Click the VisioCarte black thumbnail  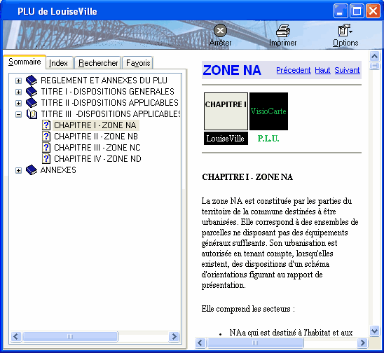coord(268,111)
